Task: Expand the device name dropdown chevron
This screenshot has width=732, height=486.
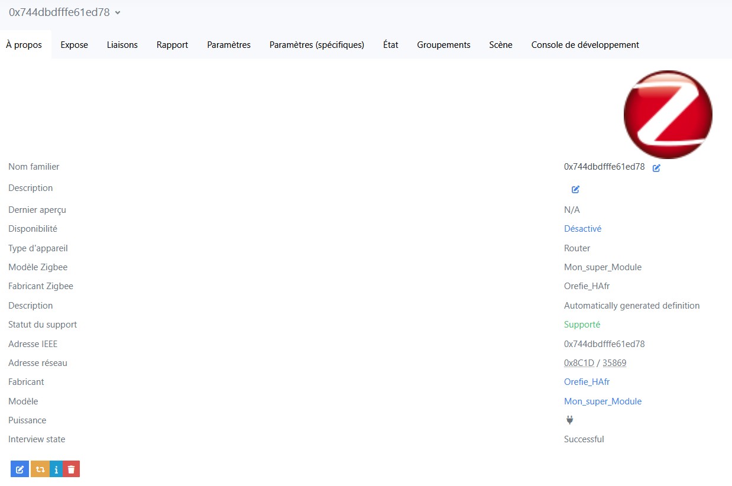Action: point(118,12)
